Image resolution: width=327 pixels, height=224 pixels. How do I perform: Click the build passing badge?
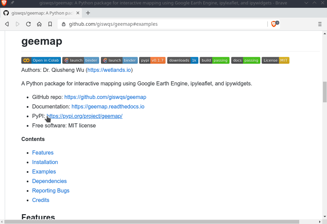pos(215,60)
